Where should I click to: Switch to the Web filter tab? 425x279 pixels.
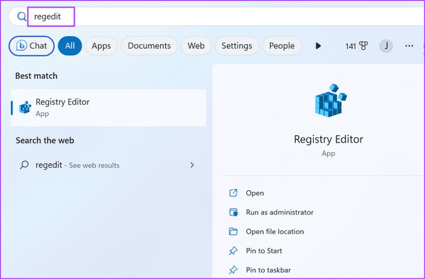(x=196, y=46)
